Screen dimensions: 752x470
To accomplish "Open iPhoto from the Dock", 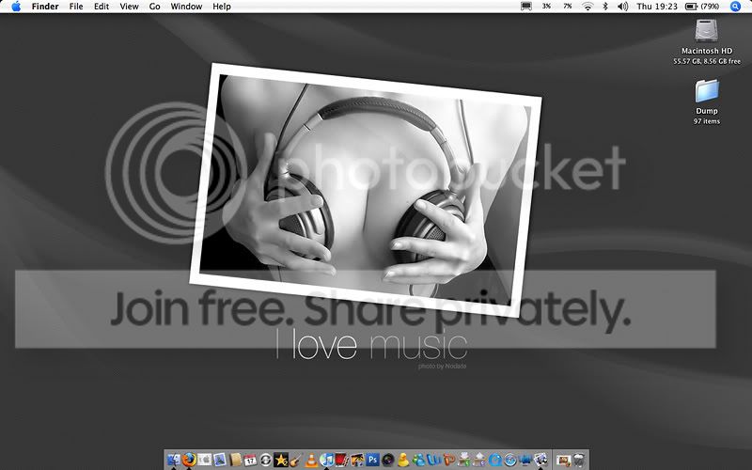I will click(357, 460).
